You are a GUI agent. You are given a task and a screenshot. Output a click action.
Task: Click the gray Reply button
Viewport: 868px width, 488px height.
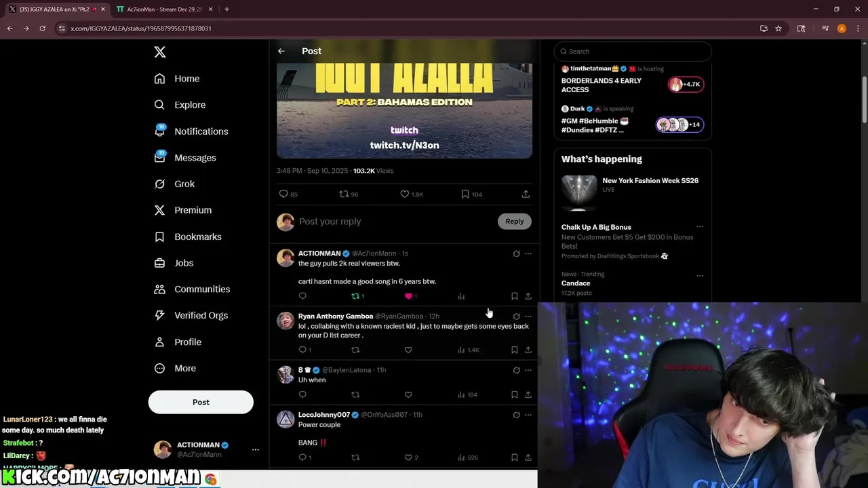(x=515, y=222)
